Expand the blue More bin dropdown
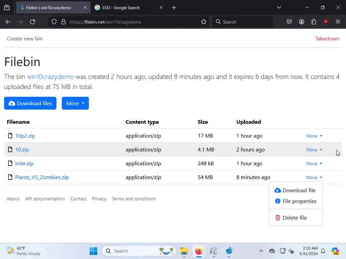346x259 pixels. 75,103
